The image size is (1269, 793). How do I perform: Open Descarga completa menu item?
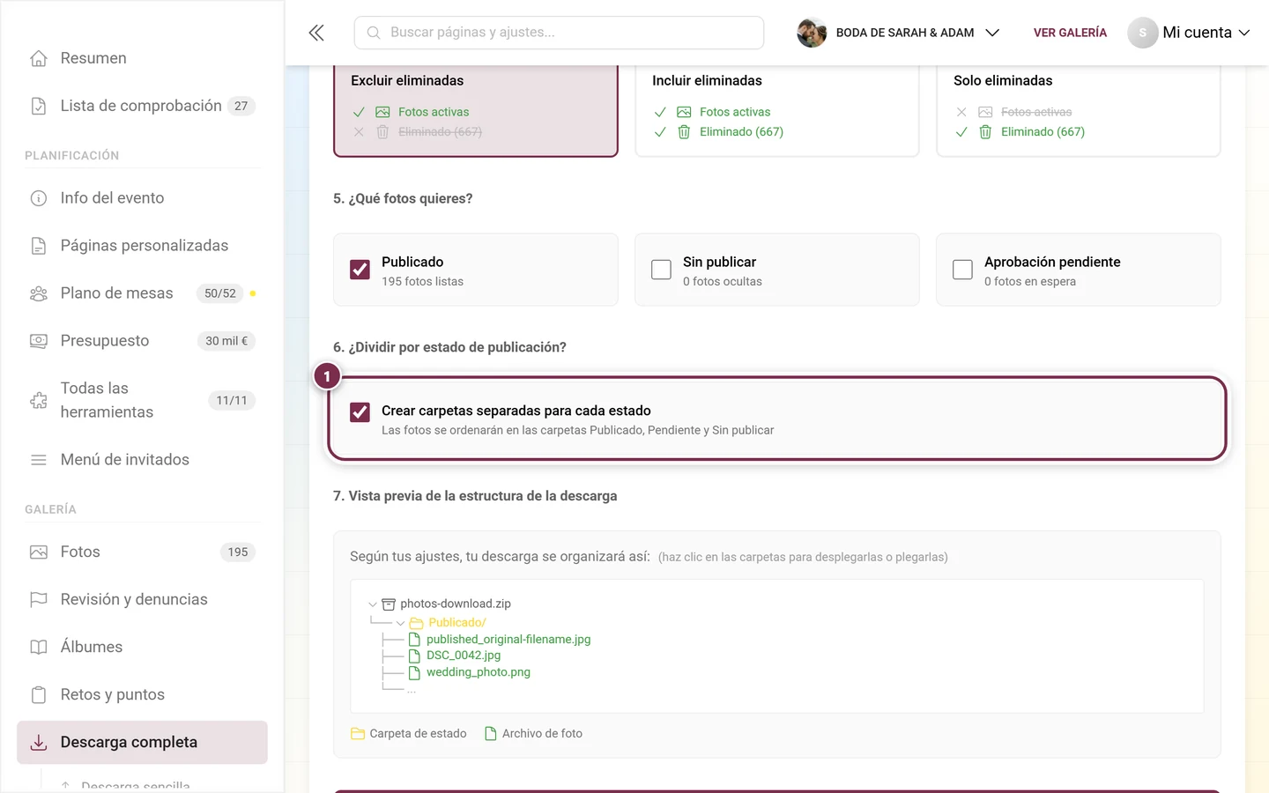142,743
